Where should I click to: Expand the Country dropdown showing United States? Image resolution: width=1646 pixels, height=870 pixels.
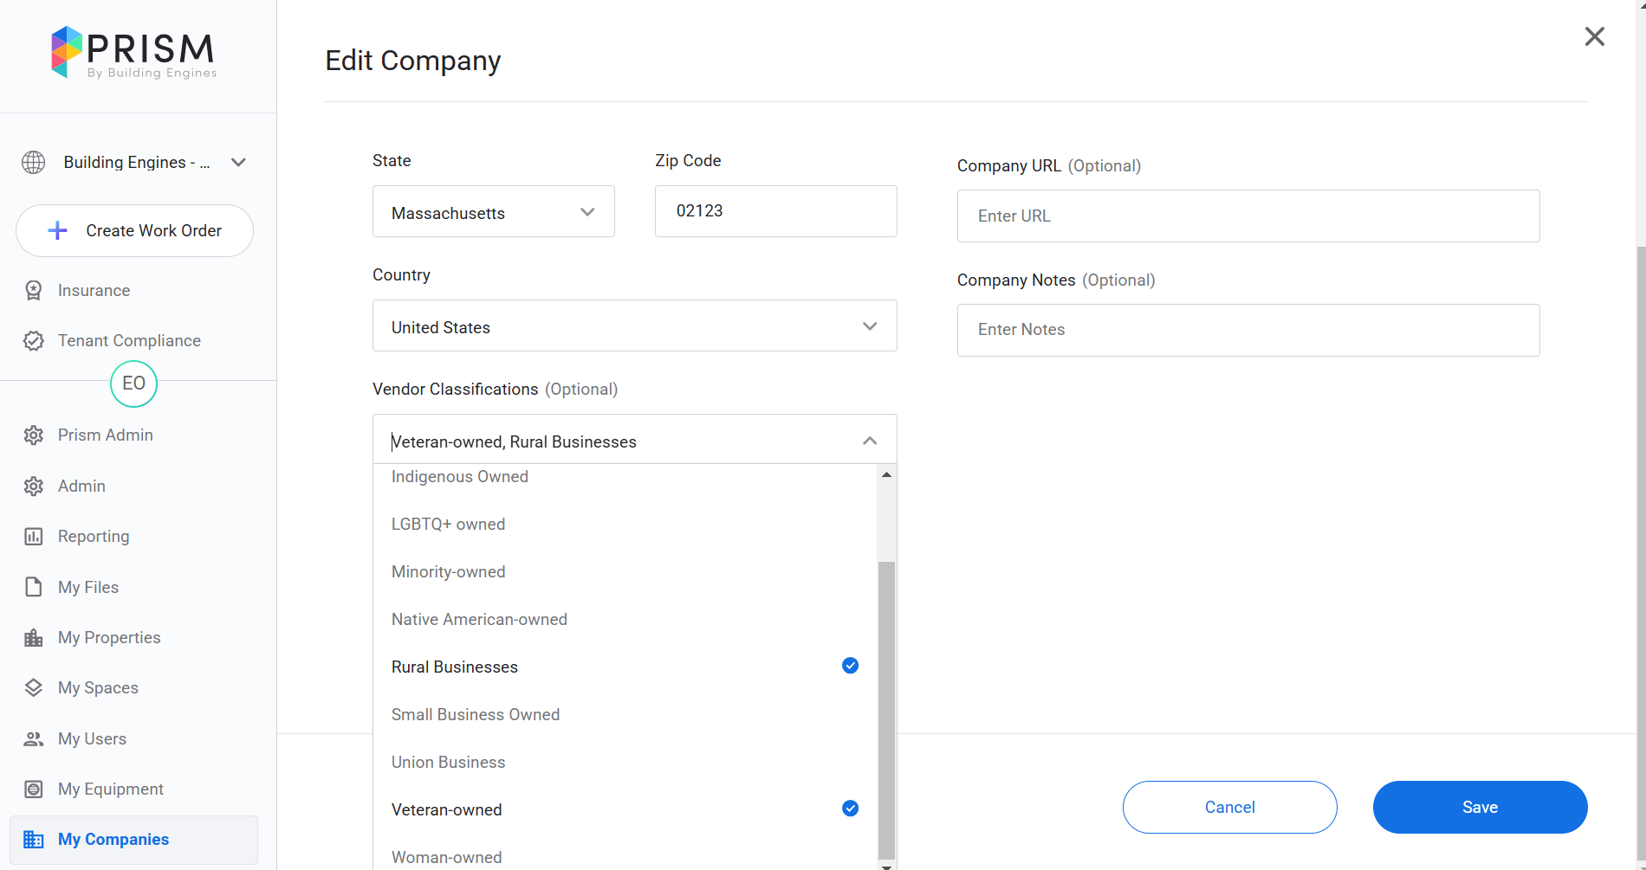click(634, 326)
